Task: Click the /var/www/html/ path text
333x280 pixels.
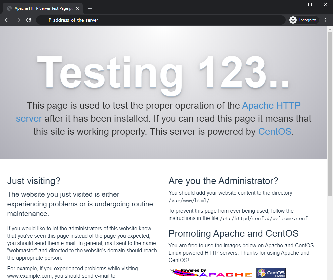Action: [189, 200]
